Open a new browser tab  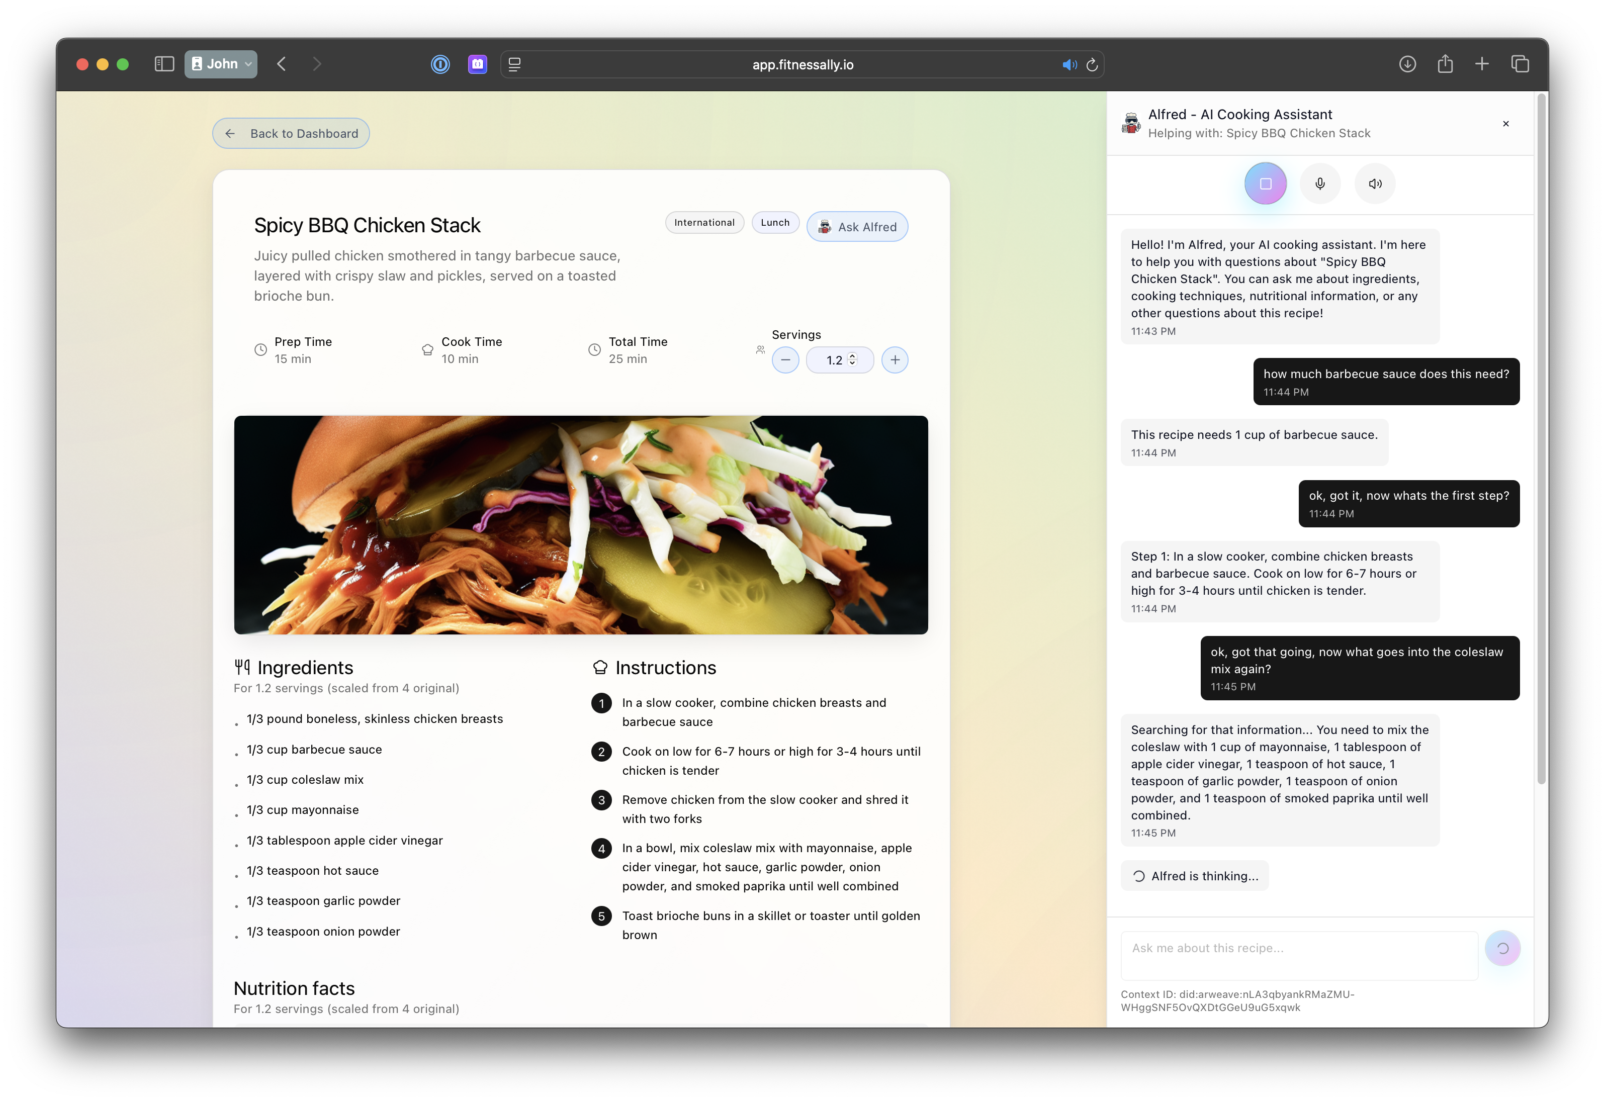tap(1482, 64)
